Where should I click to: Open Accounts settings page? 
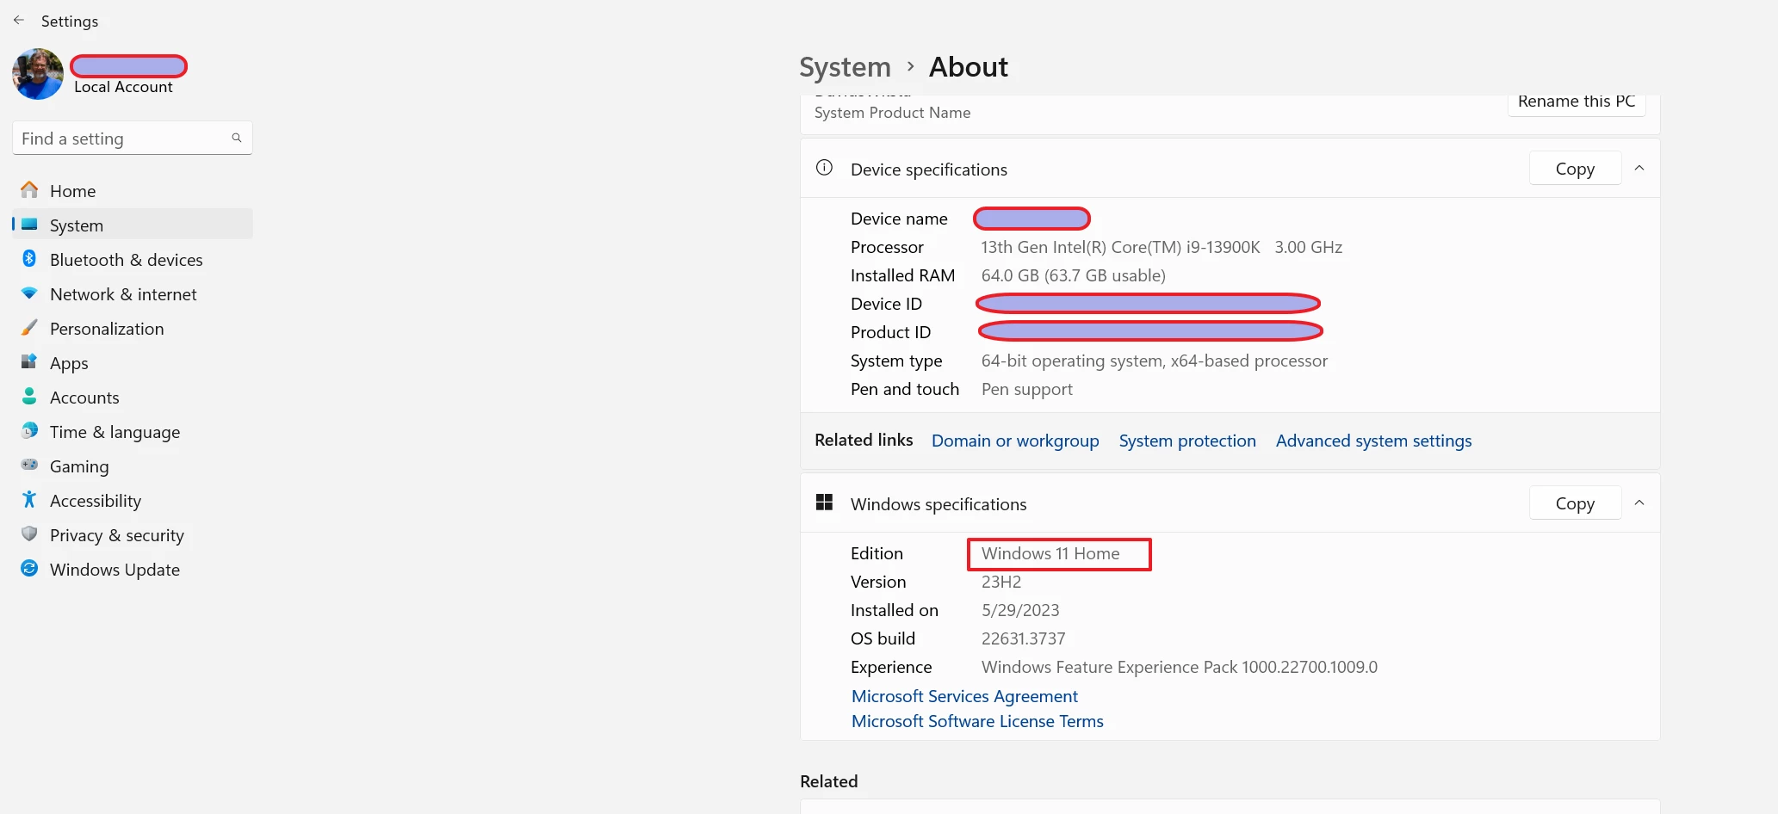[133, 398]
